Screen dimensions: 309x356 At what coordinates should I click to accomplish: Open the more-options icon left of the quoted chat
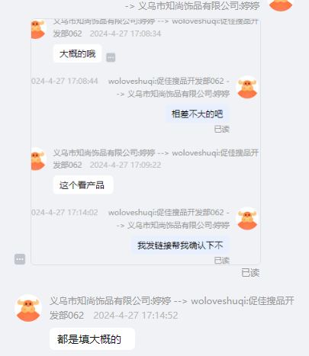click(x=20, y=259)
